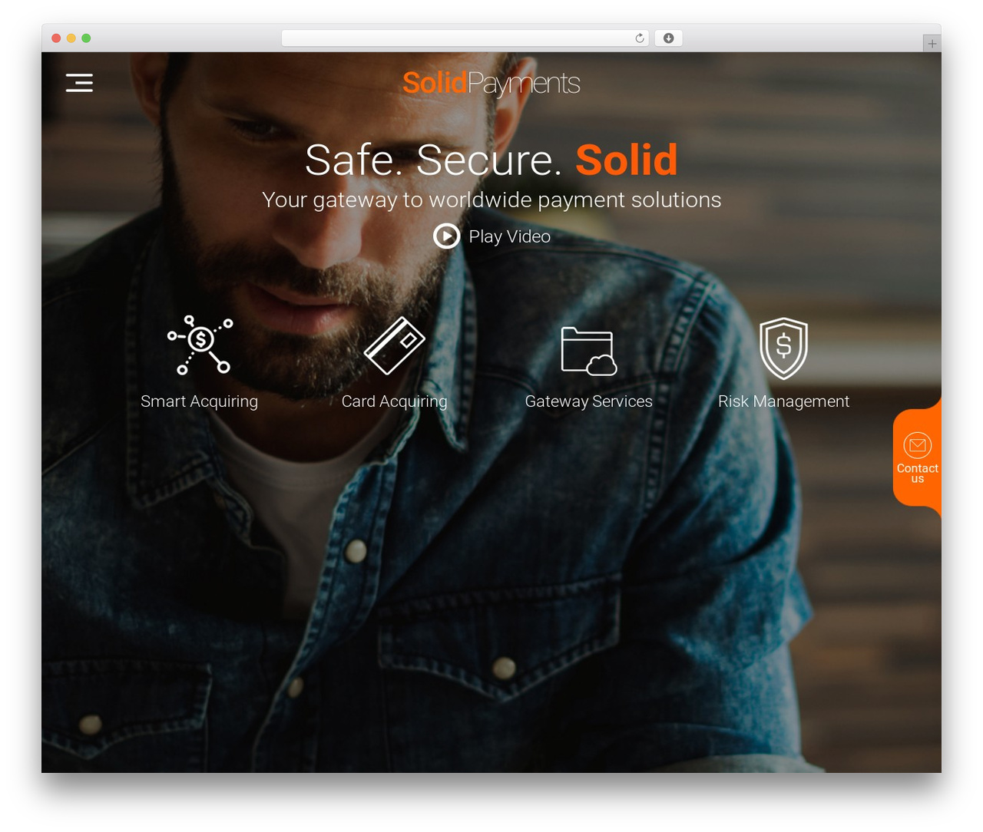Select the Risk Management shield icon

coord(783,348)
